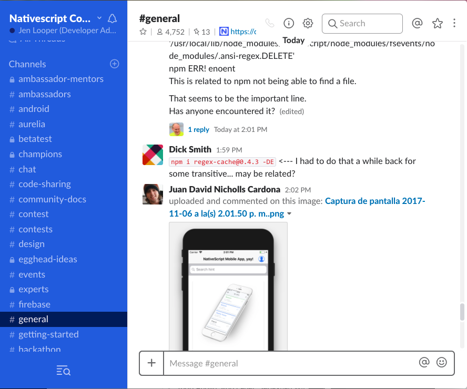Go to the aurelia channel
Image resolution: width=467 pixels, height=389 pixels.
[64, 124]
